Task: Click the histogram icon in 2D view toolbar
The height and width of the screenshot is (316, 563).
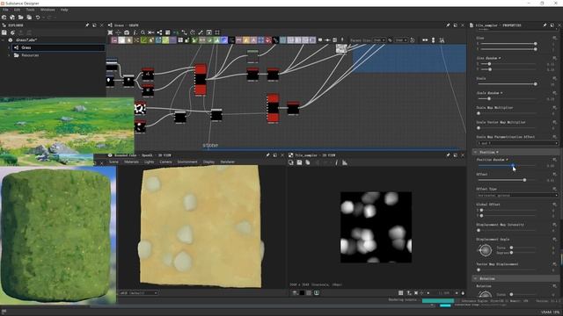Action: click(x=345, y=162)
